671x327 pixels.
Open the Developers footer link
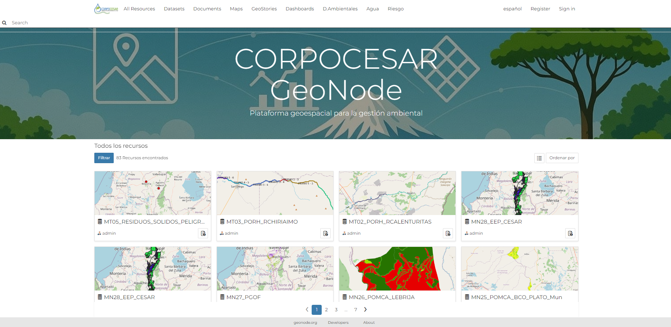[x=338, y=323]
